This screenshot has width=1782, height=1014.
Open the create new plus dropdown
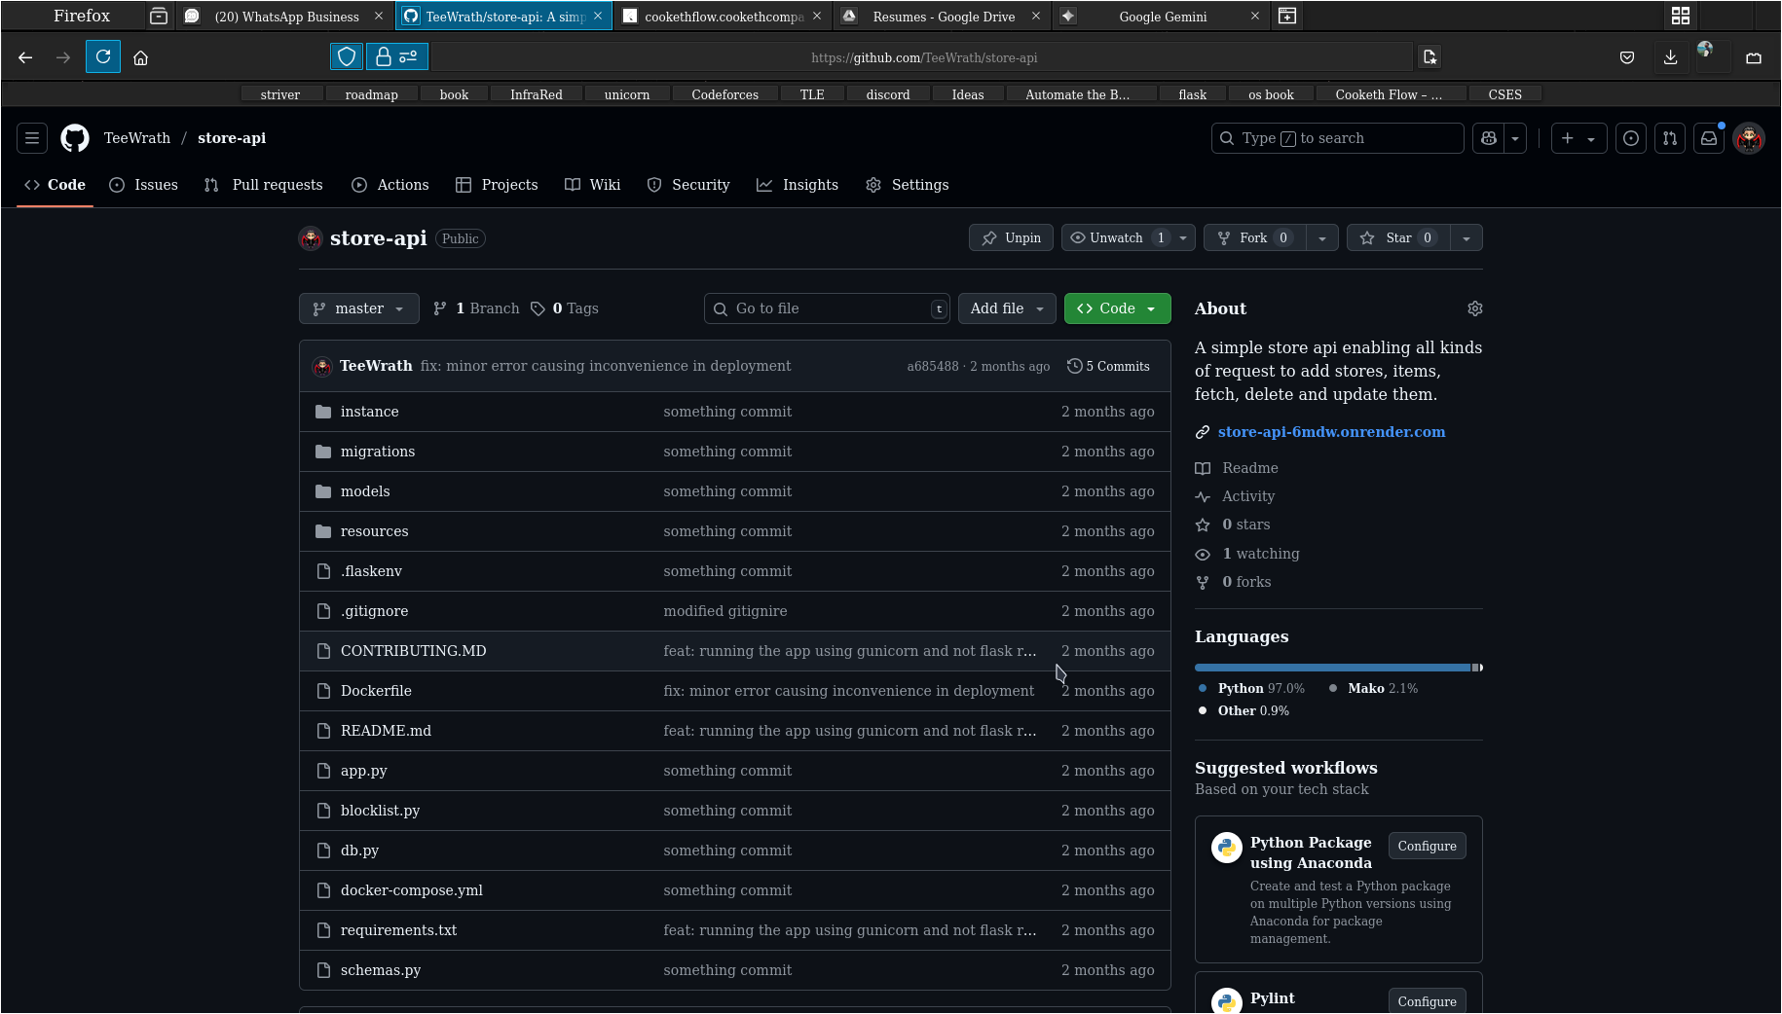1578,138
